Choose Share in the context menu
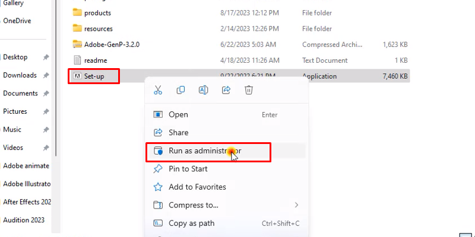Viewport: 475px width, 237px height. coord(227,132)
